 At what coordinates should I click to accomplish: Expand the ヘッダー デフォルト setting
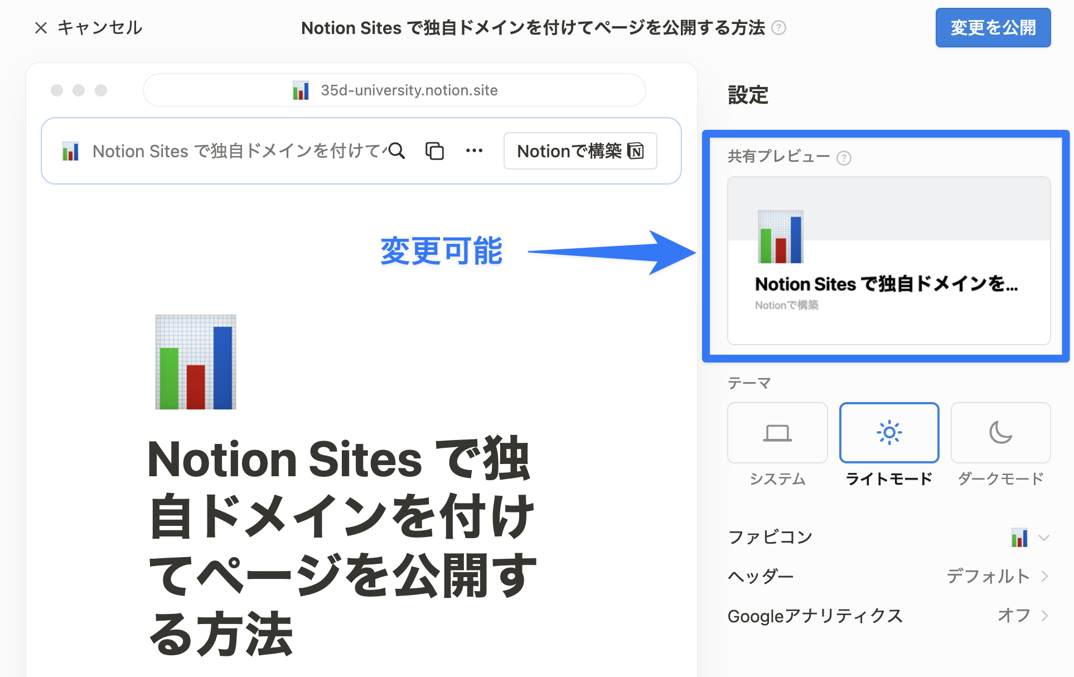coord(889,577)
